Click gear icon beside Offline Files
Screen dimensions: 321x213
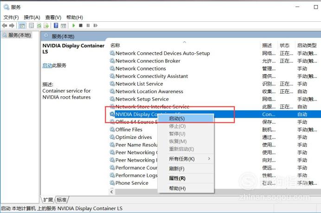click(x=112, y=129)
